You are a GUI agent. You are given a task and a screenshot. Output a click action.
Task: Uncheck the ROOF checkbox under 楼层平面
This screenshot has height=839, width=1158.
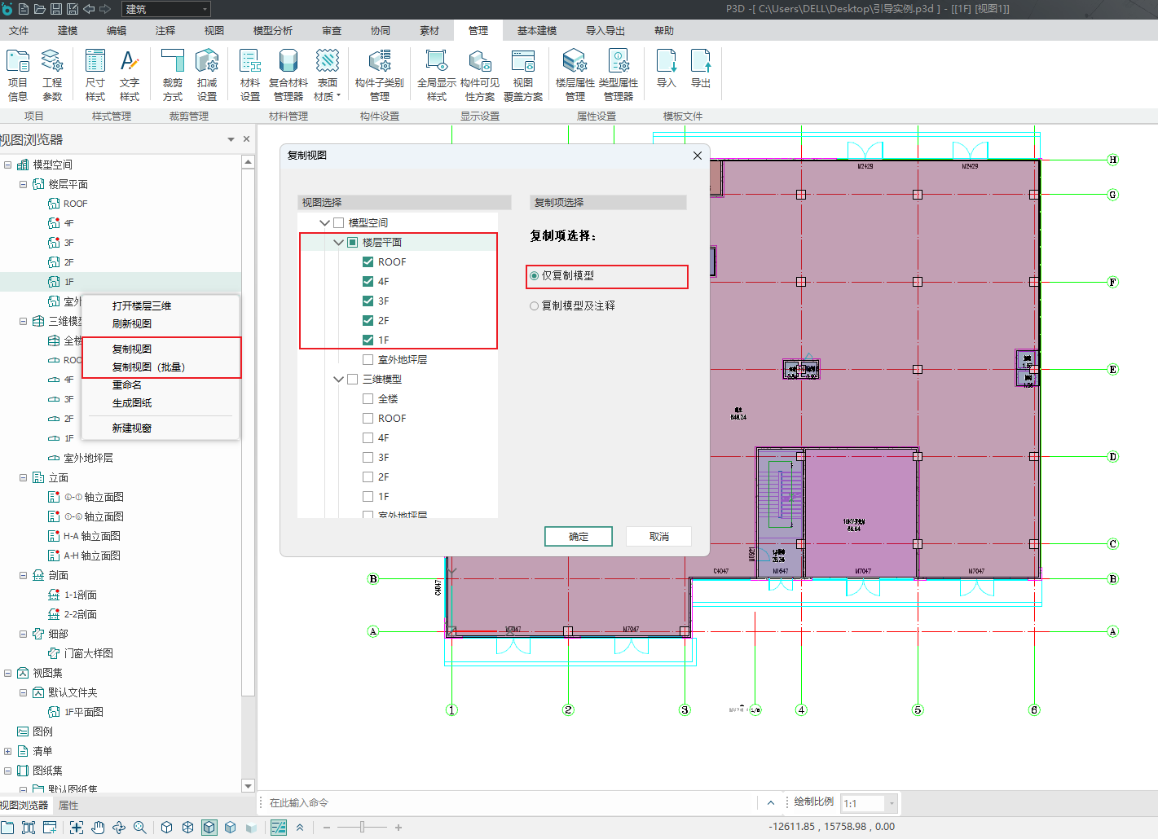tap(368, 262)
